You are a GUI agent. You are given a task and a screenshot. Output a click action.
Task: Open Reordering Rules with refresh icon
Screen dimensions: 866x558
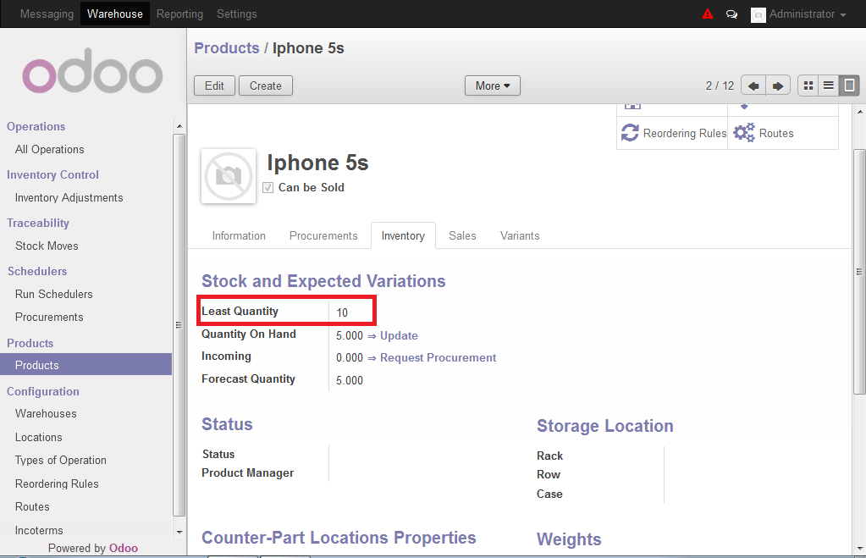(x=673, y=133)
